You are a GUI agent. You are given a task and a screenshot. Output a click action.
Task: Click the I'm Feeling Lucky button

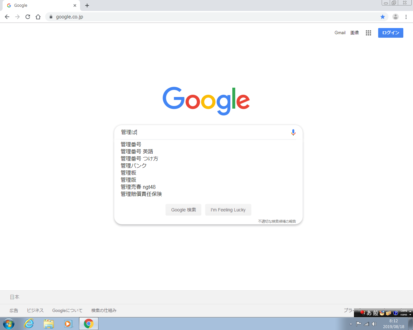pyautogui.click(x=228, y=210)
